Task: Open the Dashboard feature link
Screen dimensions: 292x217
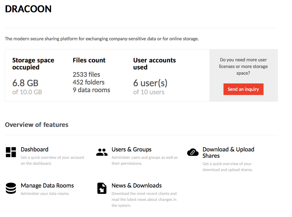Action: point(35,149)
